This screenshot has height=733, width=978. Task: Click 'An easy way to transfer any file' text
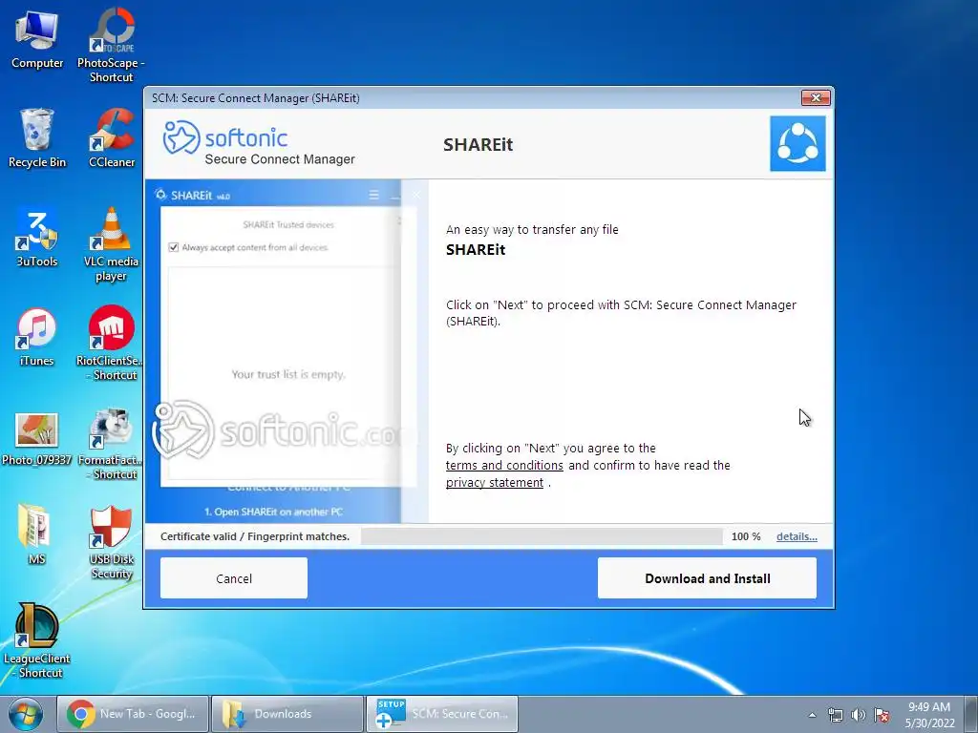point(532,230)
